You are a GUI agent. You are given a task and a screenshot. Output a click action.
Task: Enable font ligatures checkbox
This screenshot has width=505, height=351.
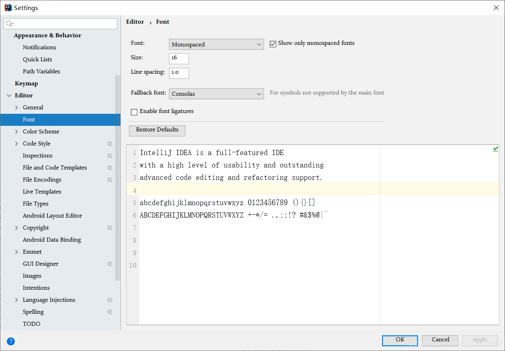(134, 112)
